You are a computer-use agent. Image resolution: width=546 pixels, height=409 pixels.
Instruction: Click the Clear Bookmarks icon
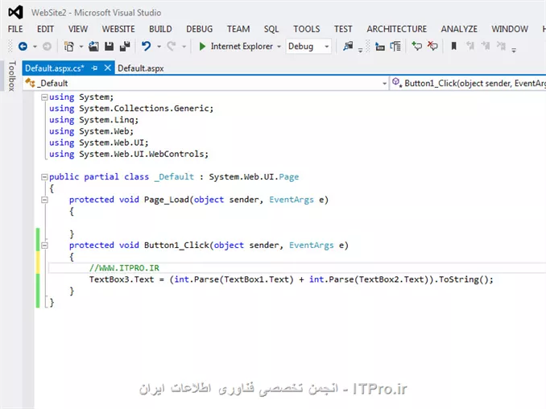(x=501, y=46)
